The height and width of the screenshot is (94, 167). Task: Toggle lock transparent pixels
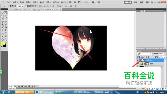point(142,57)
